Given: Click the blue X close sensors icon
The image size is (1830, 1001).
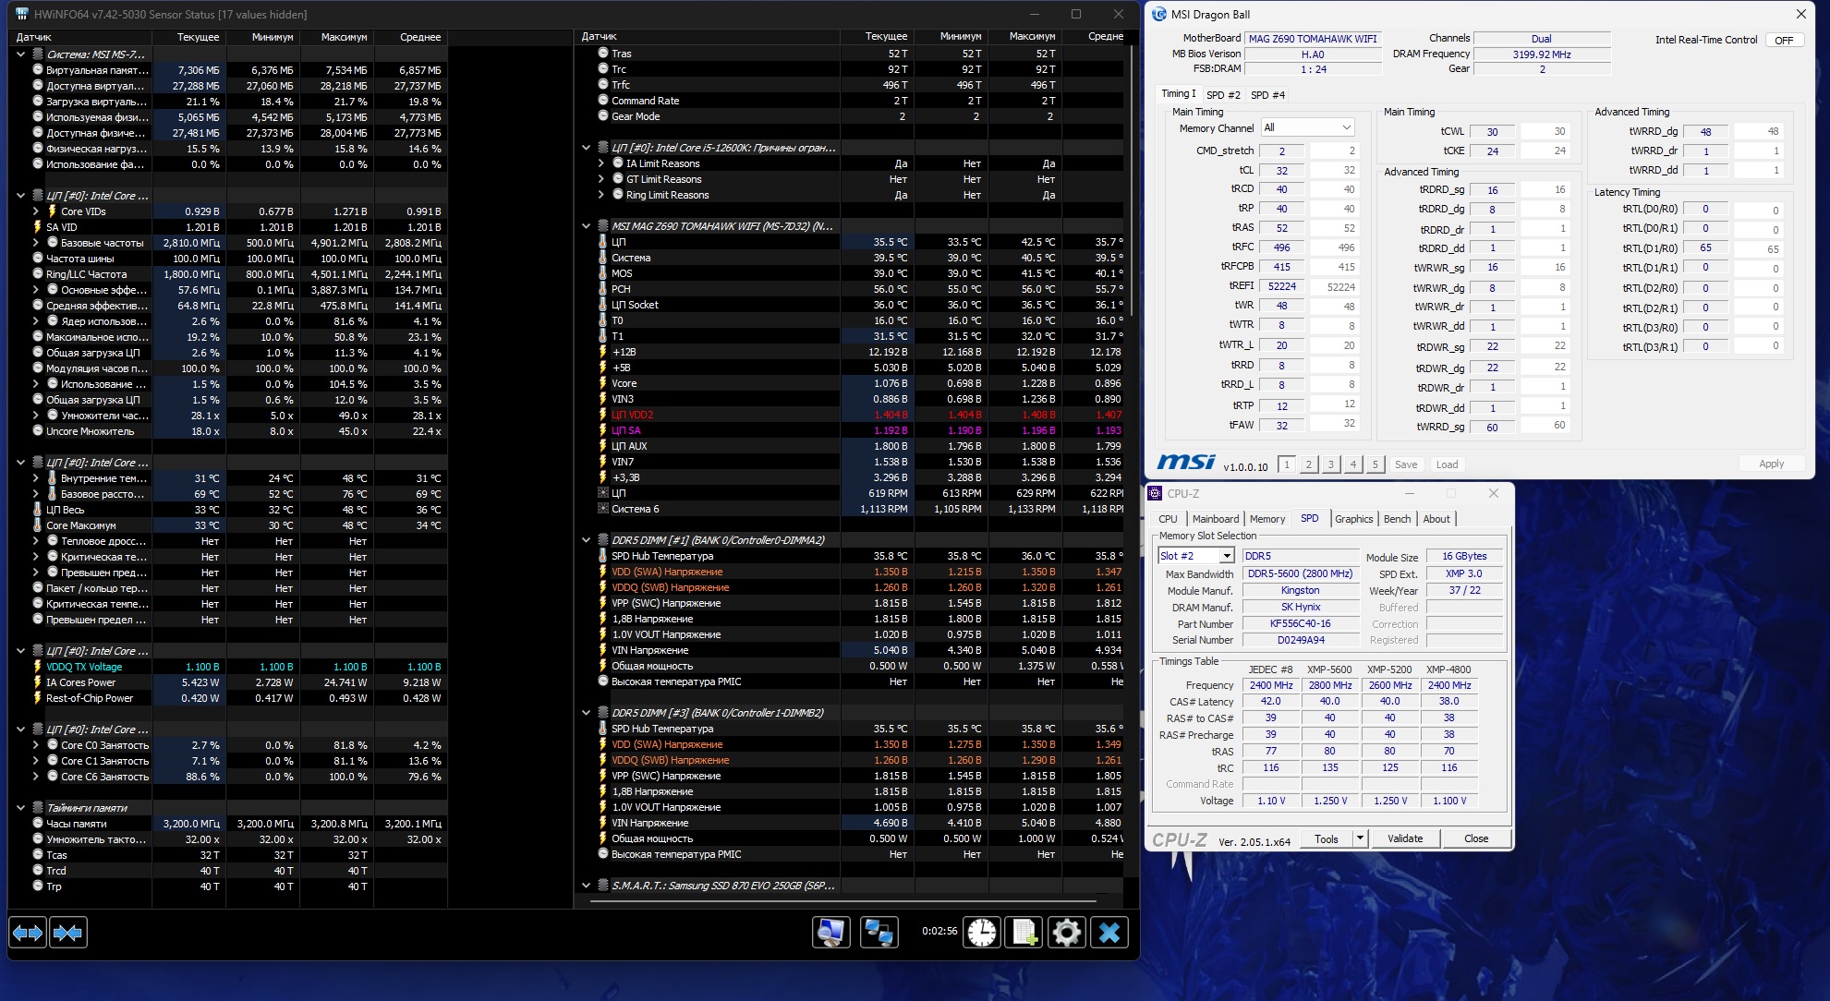Looking at the screenshot, I should point(1109,933).
